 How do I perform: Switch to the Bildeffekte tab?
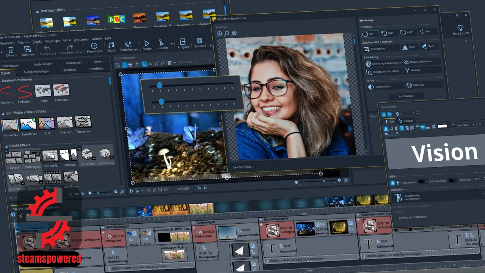pos(70,70)
